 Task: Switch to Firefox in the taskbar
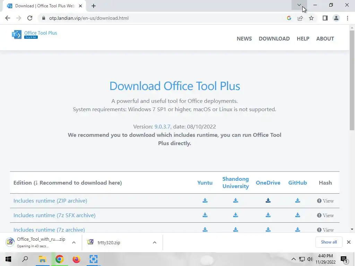pyautogui.click(x=76, y=259)
